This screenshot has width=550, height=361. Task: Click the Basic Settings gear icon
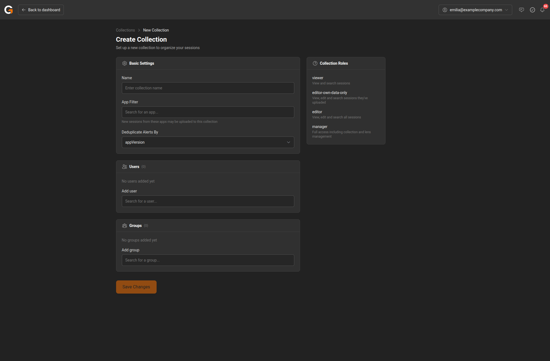pos(124,63)
